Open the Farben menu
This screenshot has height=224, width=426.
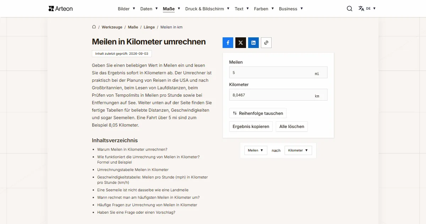(264, 9)
